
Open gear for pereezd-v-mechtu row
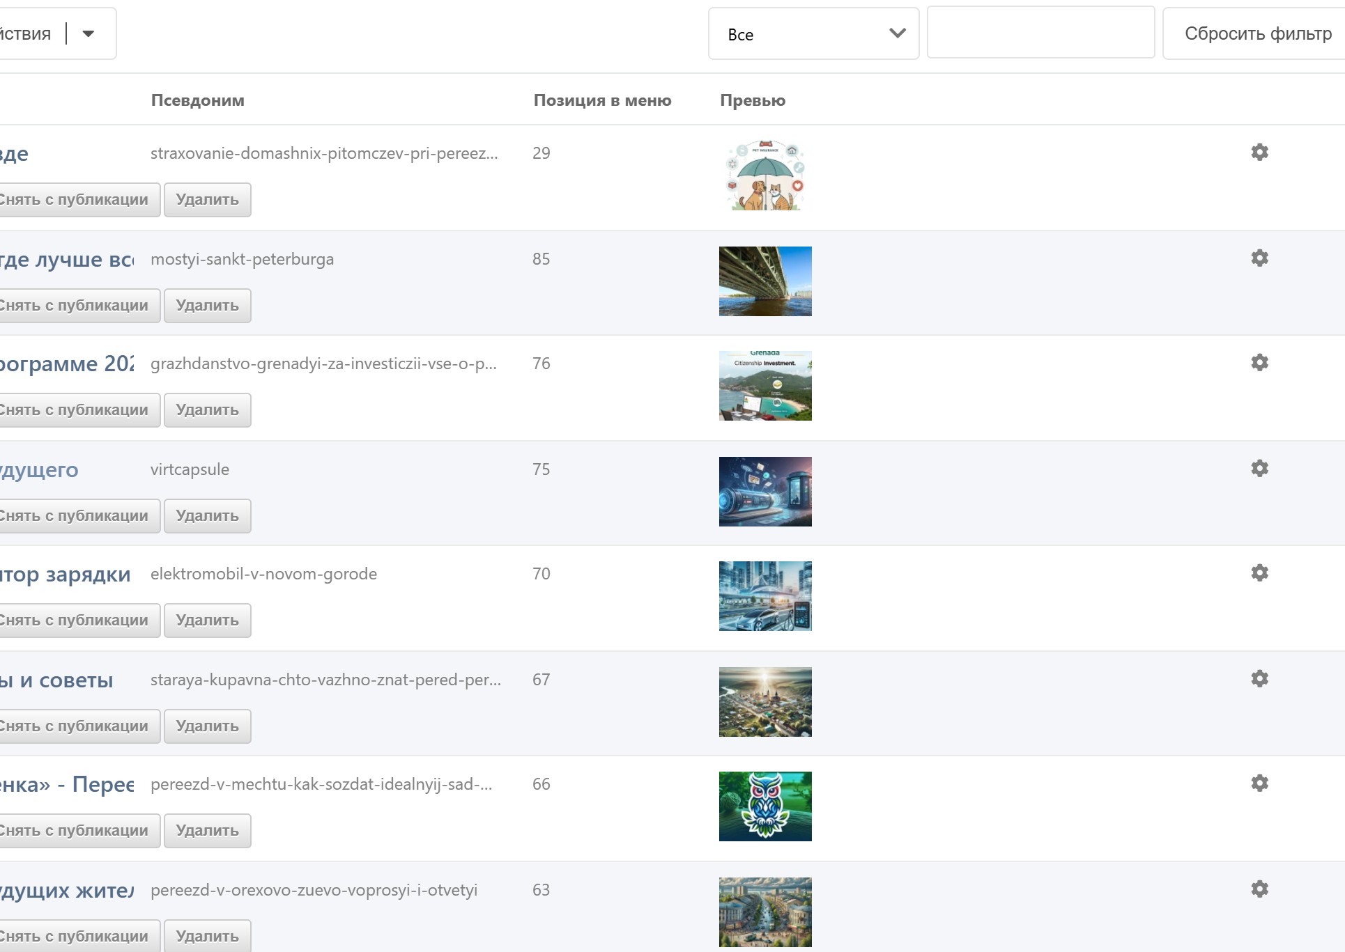point(1259,783)
